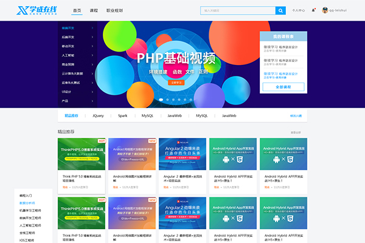Select UI设计 in category menu

pyautogui.click(x=66, y=92)
